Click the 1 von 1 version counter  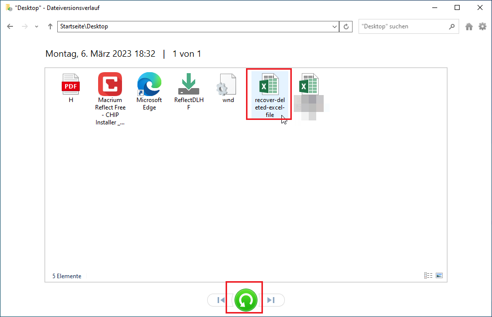[x=187, y=54]
